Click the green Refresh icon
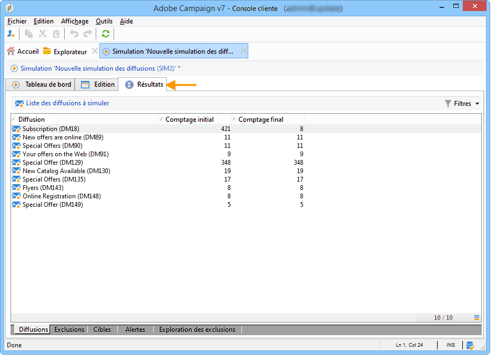 point(106,34)
